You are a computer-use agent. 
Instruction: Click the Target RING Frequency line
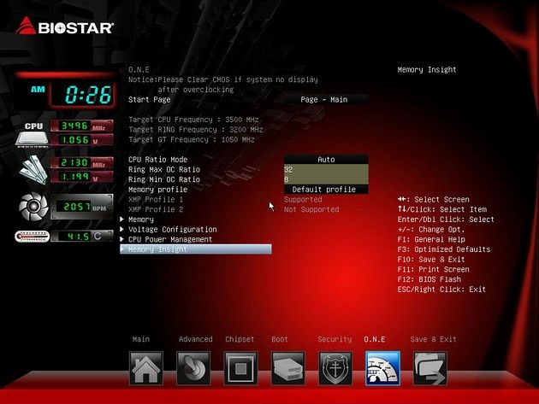pos(196,130)
